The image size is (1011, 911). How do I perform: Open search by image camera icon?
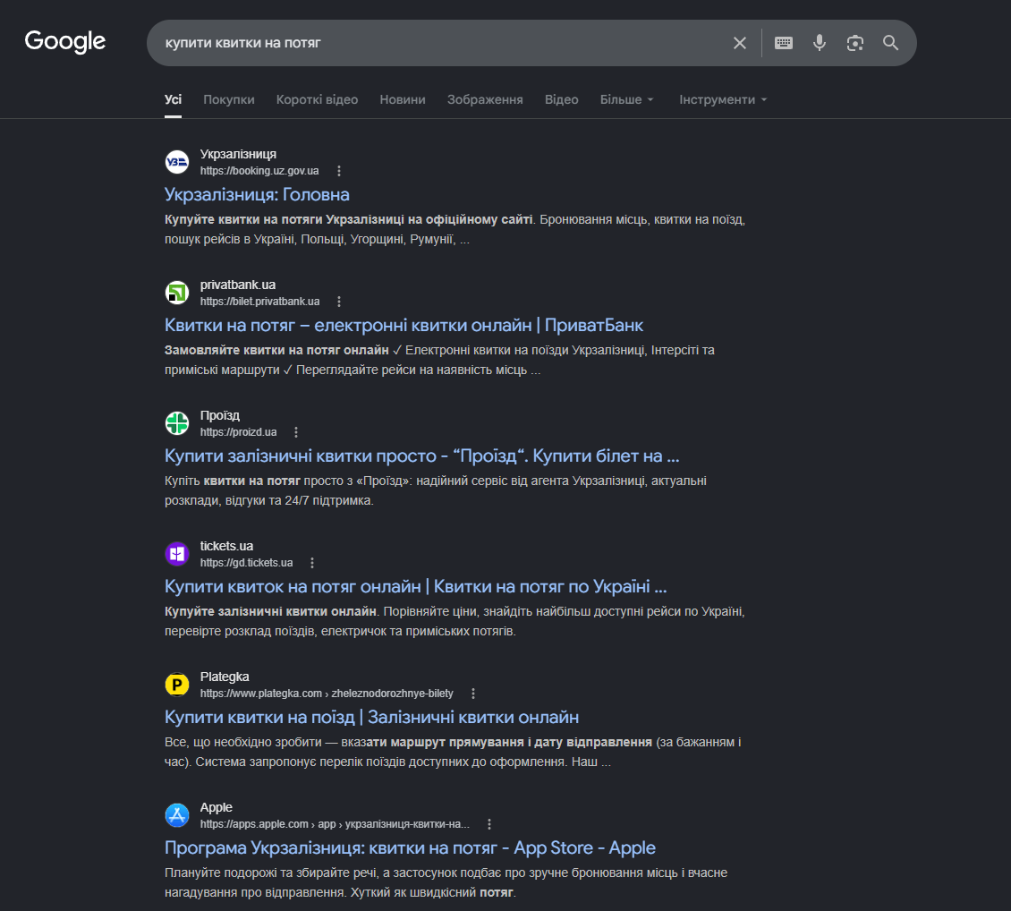[855, 43]
